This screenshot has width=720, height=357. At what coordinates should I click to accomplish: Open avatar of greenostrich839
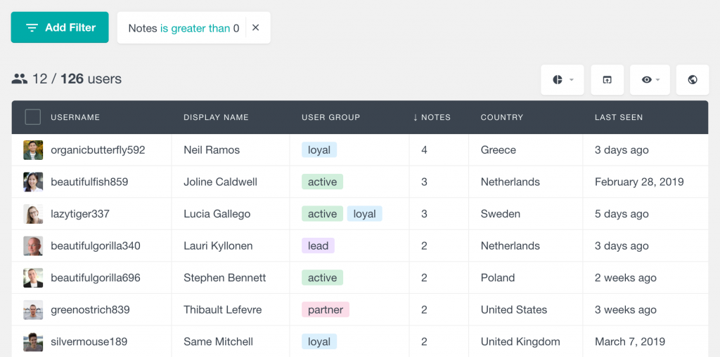[33, 310]
